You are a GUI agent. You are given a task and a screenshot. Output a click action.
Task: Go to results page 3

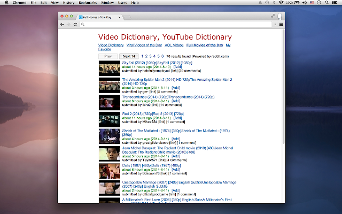[150, 56]
